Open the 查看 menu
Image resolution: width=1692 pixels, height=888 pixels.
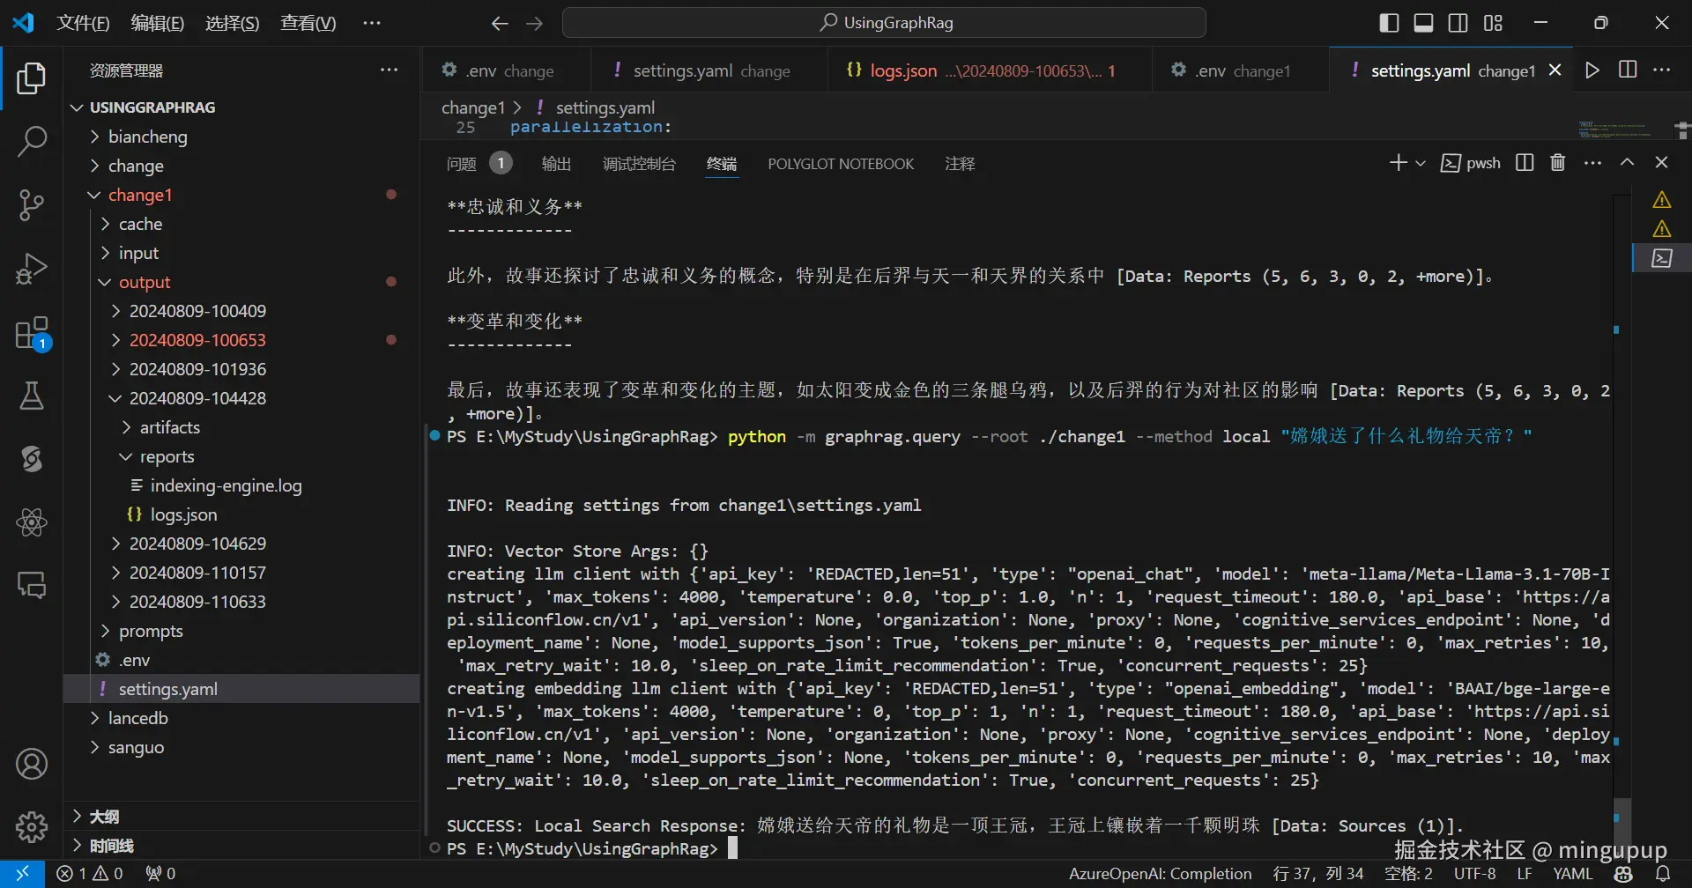coord(307,22)
